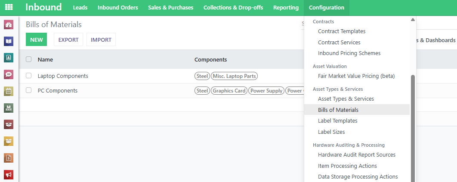The width and height of the screenshot is (457, 182).
Task: Check the PC Components row checkbox
Action: [29, 90]
